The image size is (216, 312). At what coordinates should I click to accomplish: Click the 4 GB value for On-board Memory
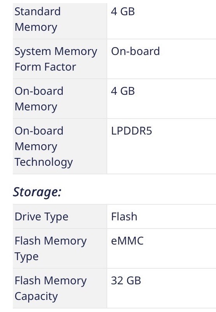123,91
